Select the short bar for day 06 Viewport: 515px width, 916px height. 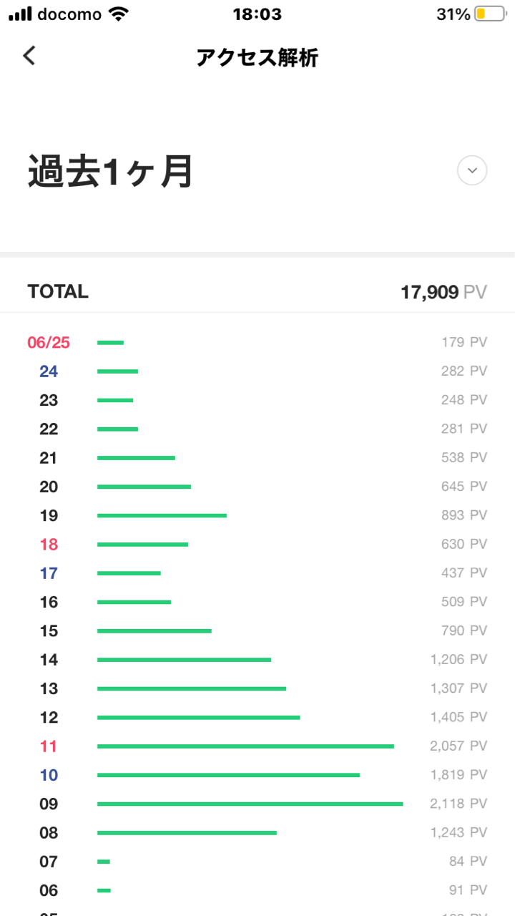coord(104,890)
